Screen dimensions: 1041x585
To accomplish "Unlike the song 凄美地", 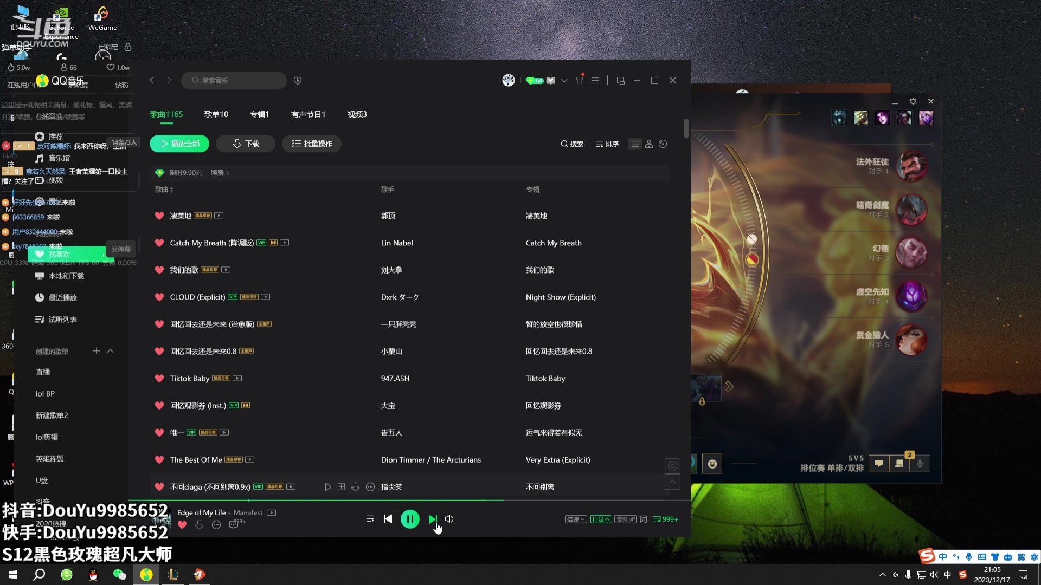I will (x=159, y=216).
